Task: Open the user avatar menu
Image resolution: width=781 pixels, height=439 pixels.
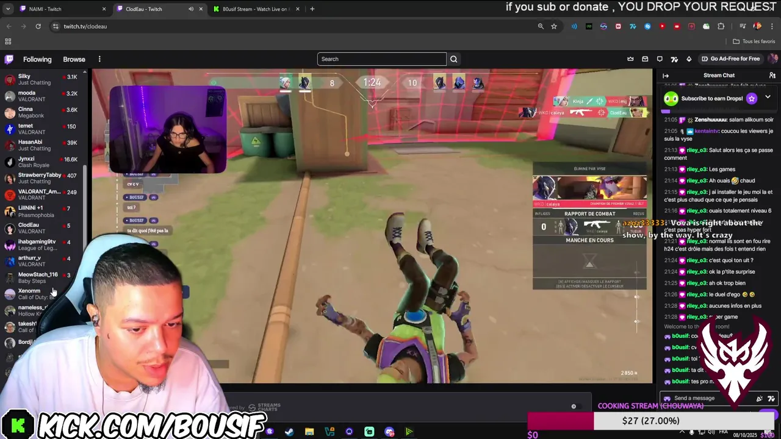Action: (x=772, y=59)
